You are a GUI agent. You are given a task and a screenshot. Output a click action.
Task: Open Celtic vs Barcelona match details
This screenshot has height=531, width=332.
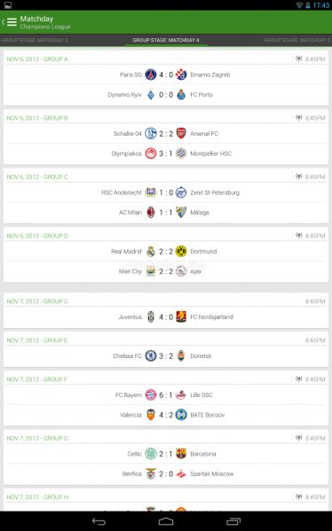166,454
